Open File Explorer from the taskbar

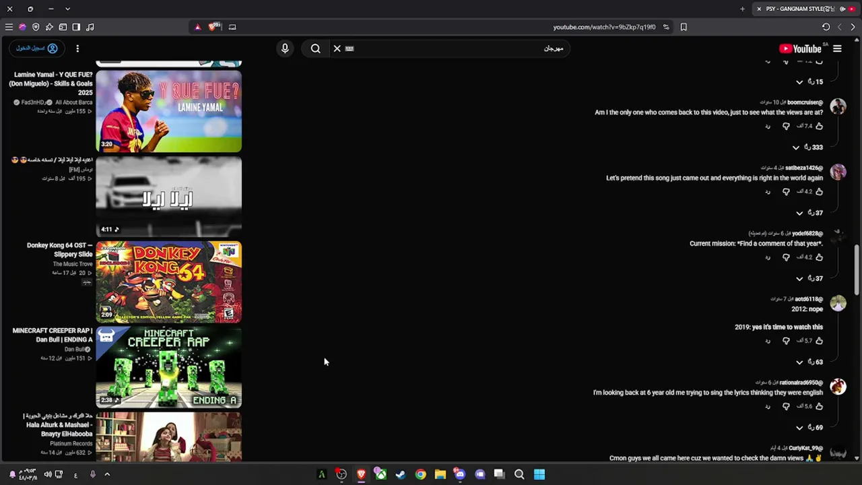440,474
